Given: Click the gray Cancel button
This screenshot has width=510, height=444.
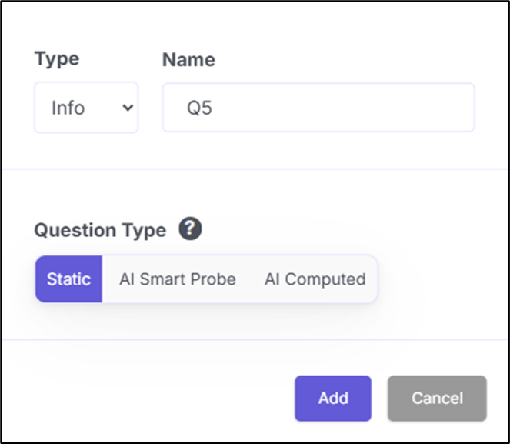Looking at the screenshot, I should pos(437,398).
